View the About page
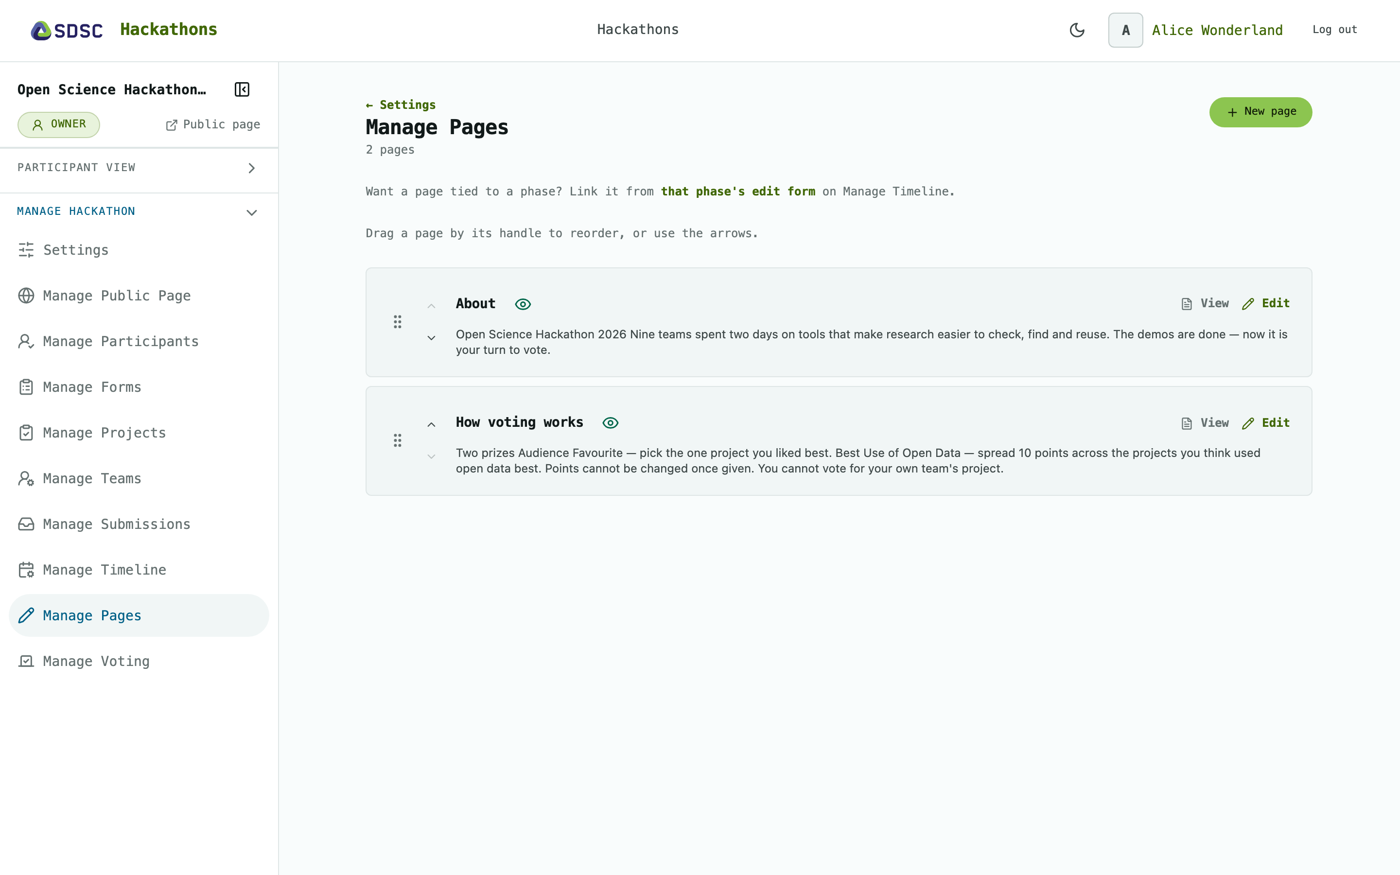 tap(1205, 304)
